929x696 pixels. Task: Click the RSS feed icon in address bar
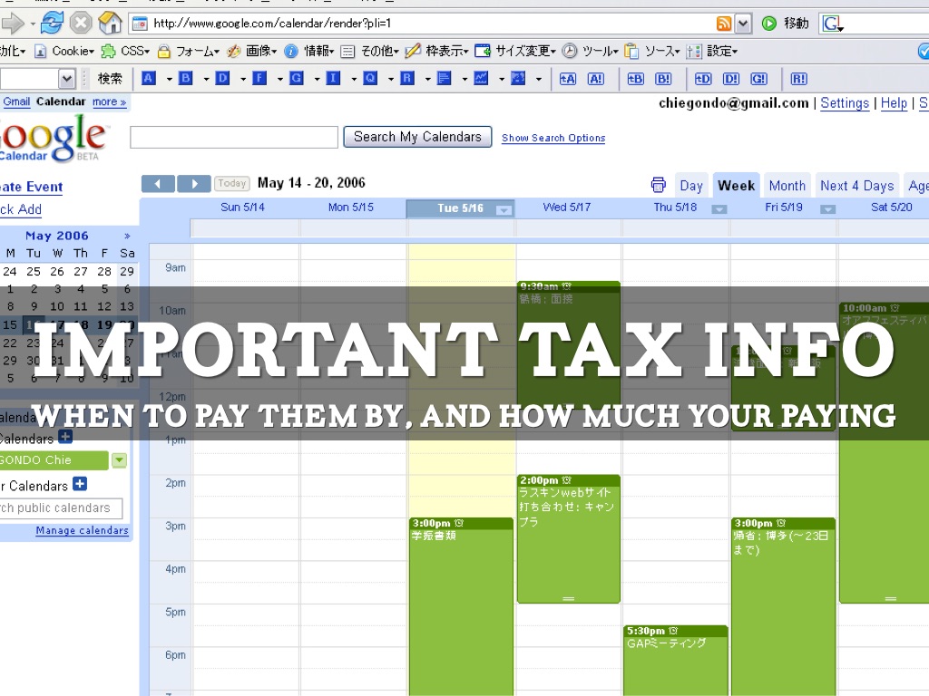coord(724,24)
